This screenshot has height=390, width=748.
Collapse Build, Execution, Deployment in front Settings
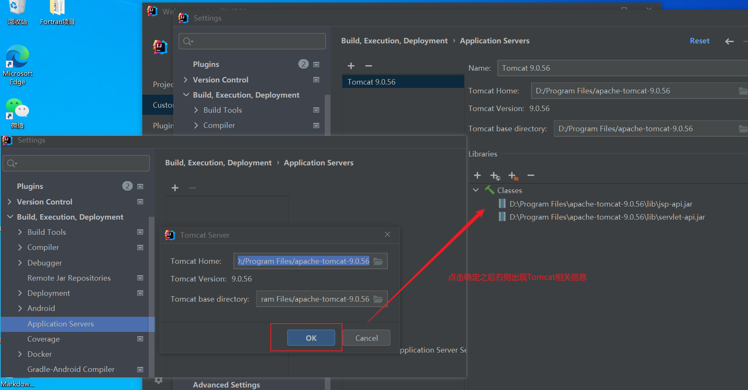[10, 217]
